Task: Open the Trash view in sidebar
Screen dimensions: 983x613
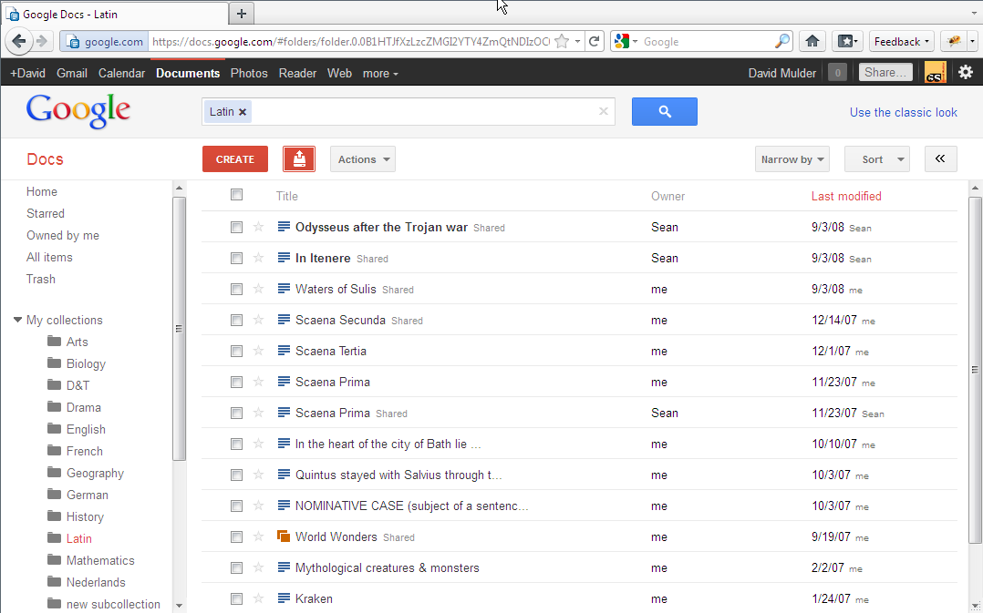Action: click(x=41, y=280)
